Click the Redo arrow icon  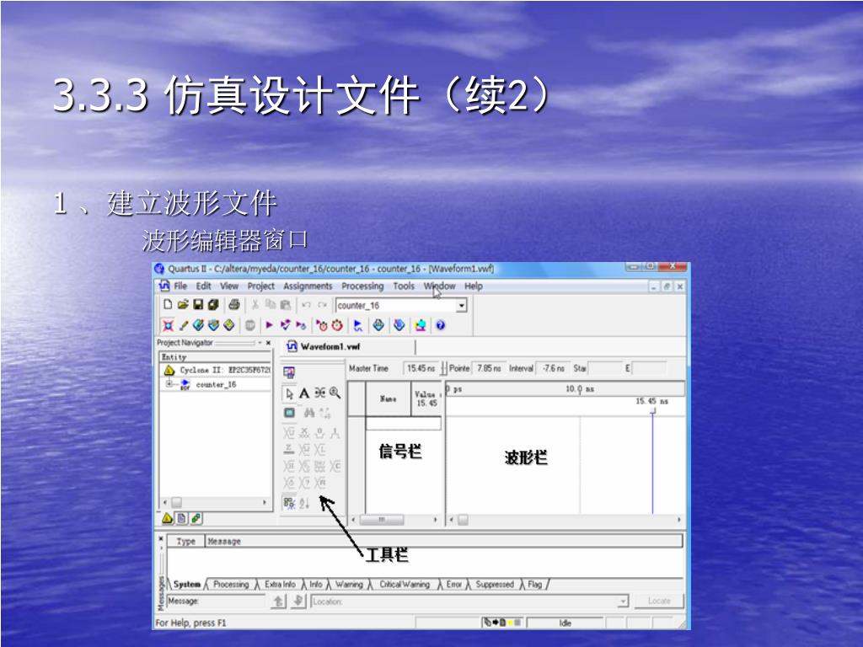tap(322, 304)
